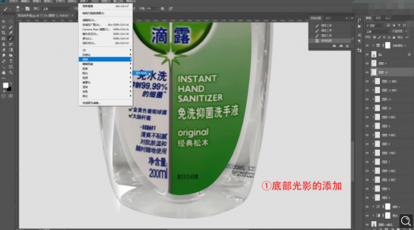Open brush smoothing gear options
414x230 pixels.
click(x=163, y=9)
